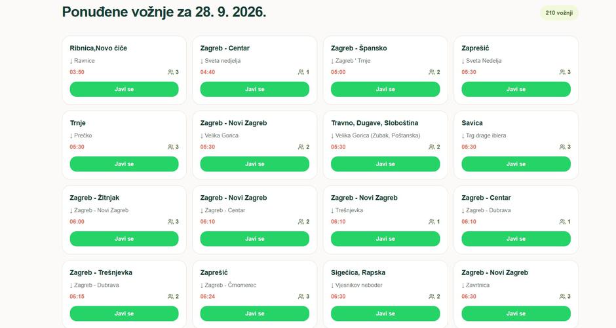Click people icon on Zagreb - Trešnjevka card
This screenshot has height=328, width=616.
(x=170, y=297)
